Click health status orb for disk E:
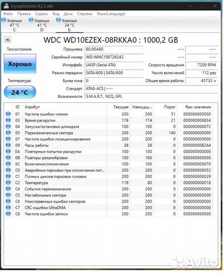 (x=58, y=20)
